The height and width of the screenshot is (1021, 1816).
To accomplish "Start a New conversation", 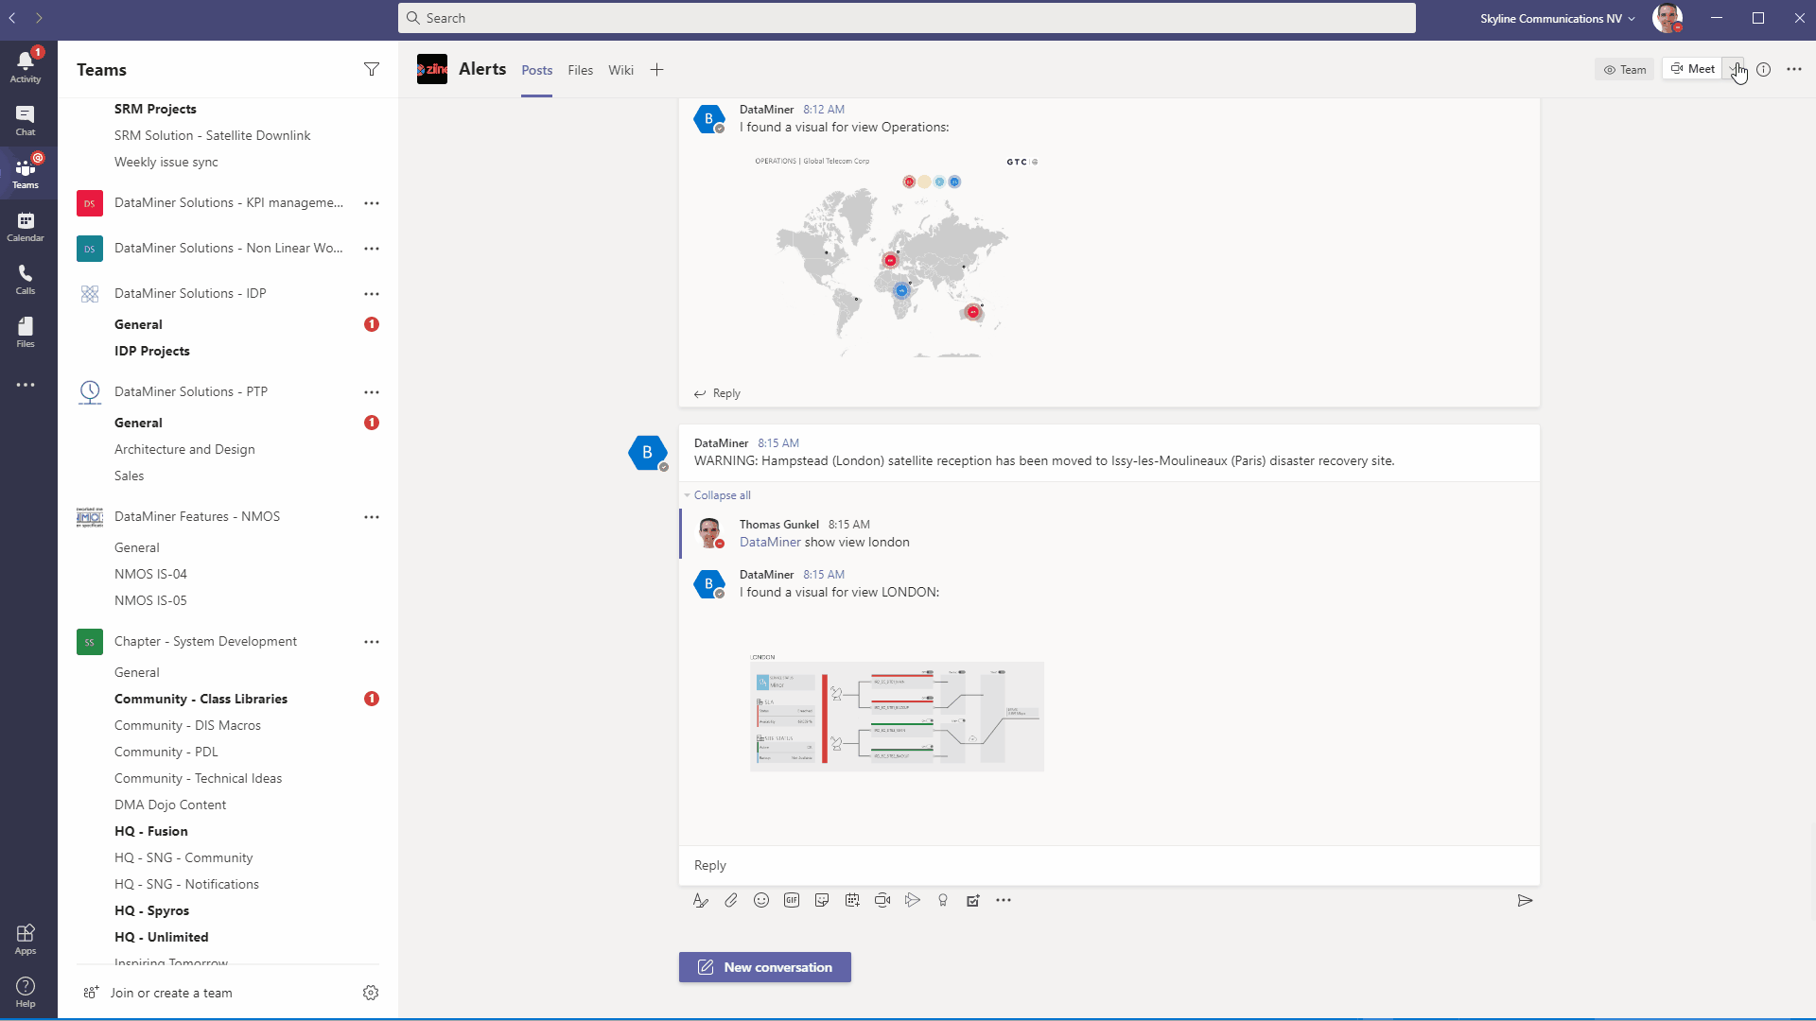I will (x=764, y=967).
